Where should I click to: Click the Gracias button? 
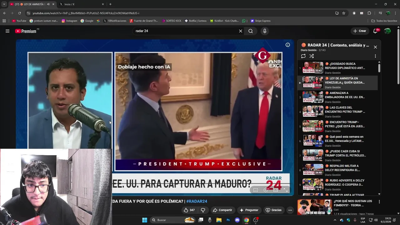pos(273,210)
